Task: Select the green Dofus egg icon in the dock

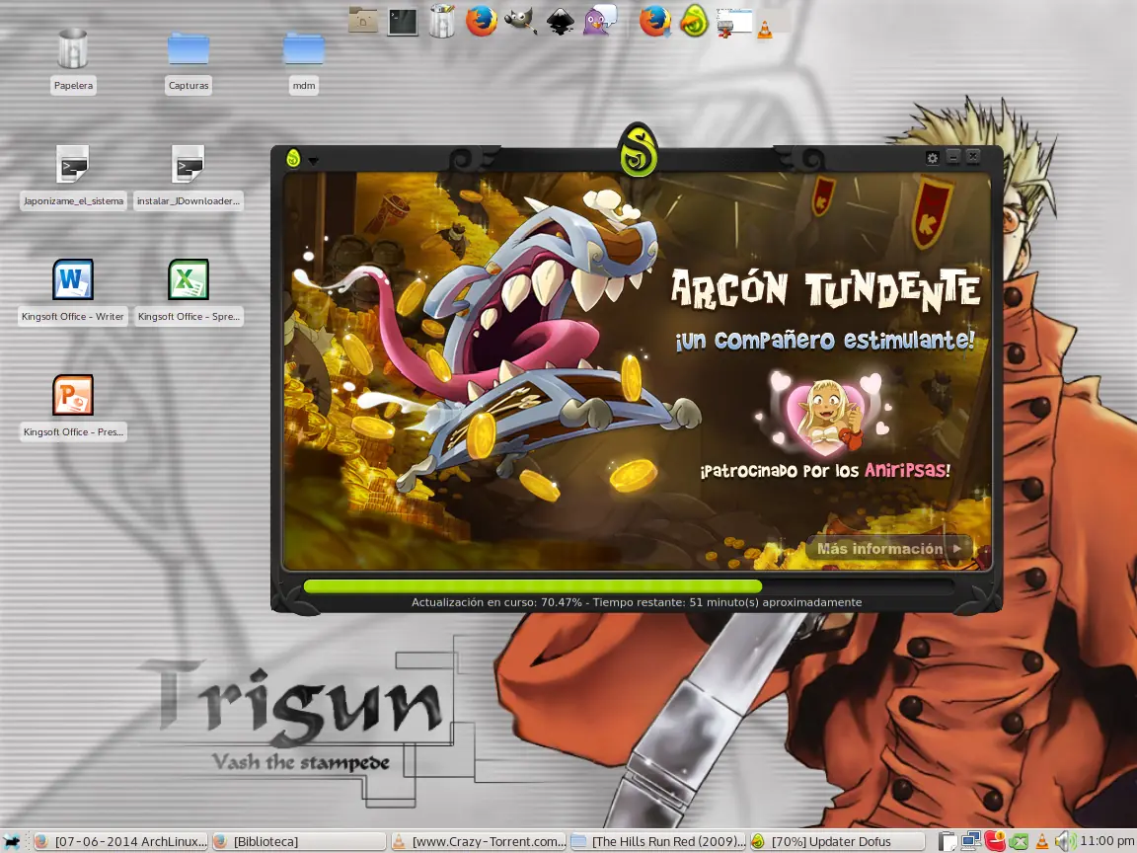Action: point(694,21)
